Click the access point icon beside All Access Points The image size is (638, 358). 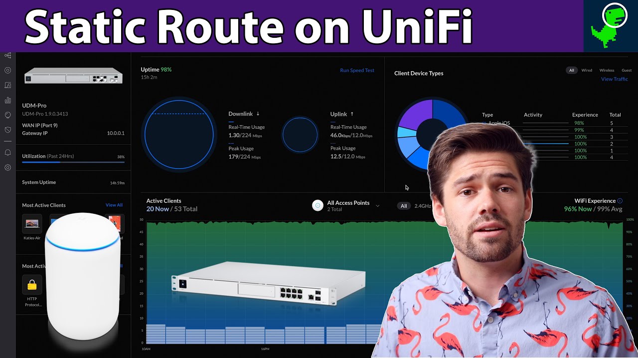pyautogui.click(x=318, y=205)
